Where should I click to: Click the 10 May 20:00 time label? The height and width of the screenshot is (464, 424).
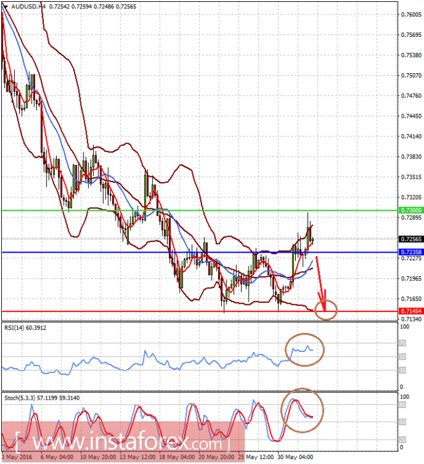pyautogui.click(x=98, y=457)
